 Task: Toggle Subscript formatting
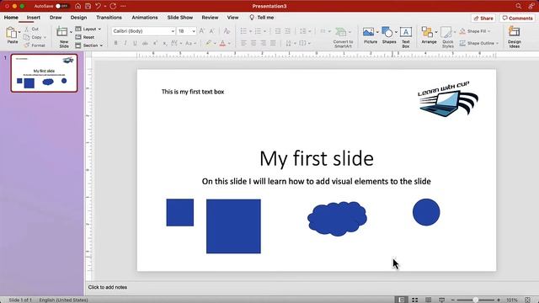tap(165, 43)
